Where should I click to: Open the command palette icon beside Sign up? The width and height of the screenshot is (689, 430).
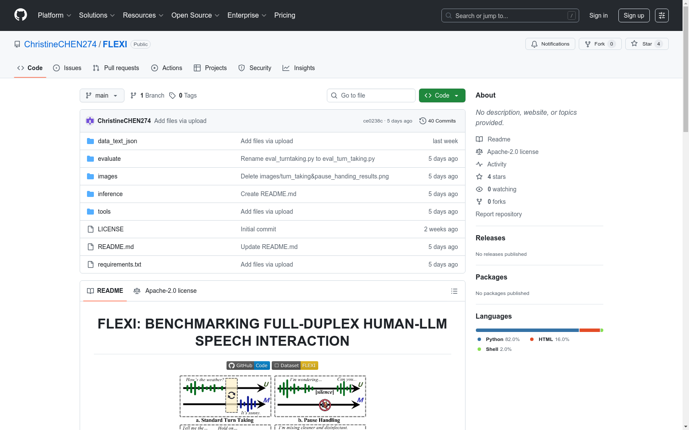pyautogui.click(x=662, y=15)
